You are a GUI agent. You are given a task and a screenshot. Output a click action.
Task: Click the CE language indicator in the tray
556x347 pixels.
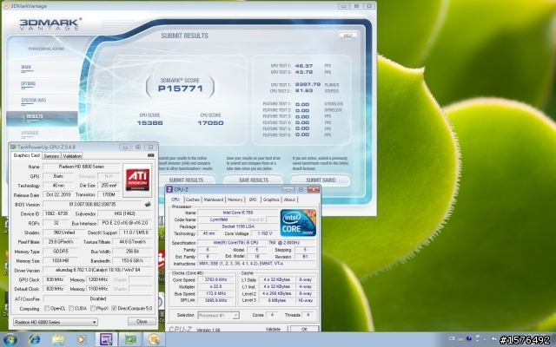[452, 338]
